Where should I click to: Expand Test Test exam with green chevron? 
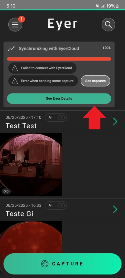coord(115,122)
